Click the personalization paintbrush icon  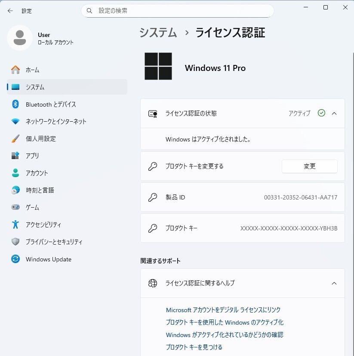point(15,138)
